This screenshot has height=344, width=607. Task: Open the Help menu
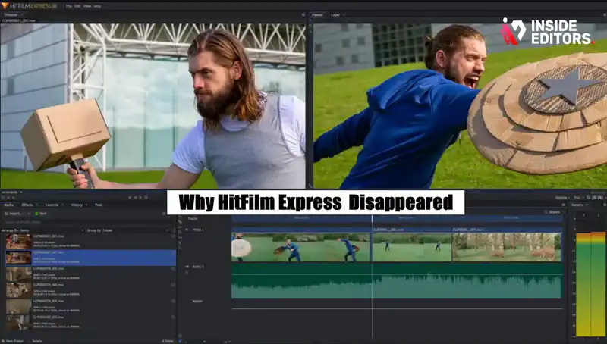(x=97, y=6)
